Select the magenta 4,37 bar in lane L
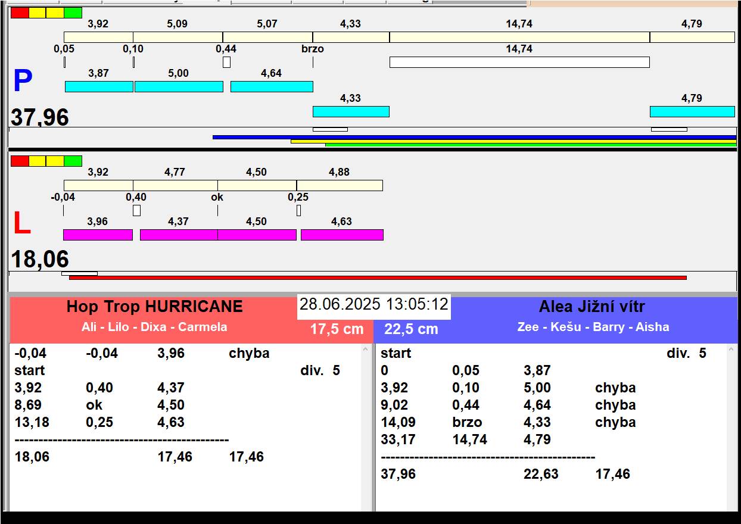741x524 pixels. (179, 235)
